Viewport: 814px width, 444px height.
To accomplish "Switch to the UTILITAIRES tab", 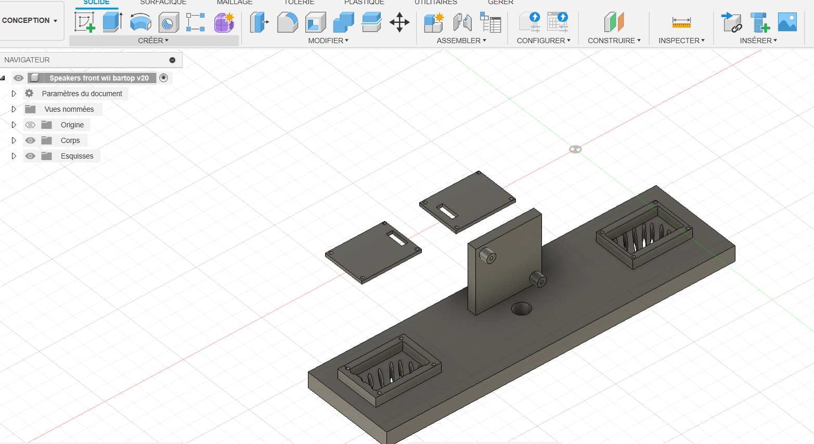I will [436, 3].
